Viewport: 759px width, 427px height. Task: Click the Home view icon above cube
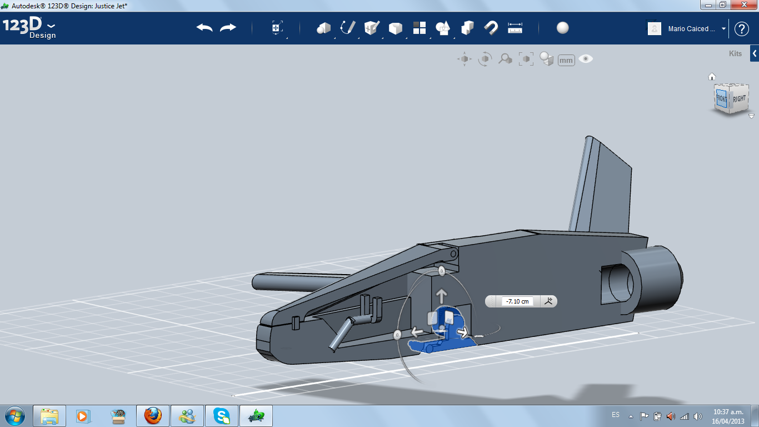point(712,77)
